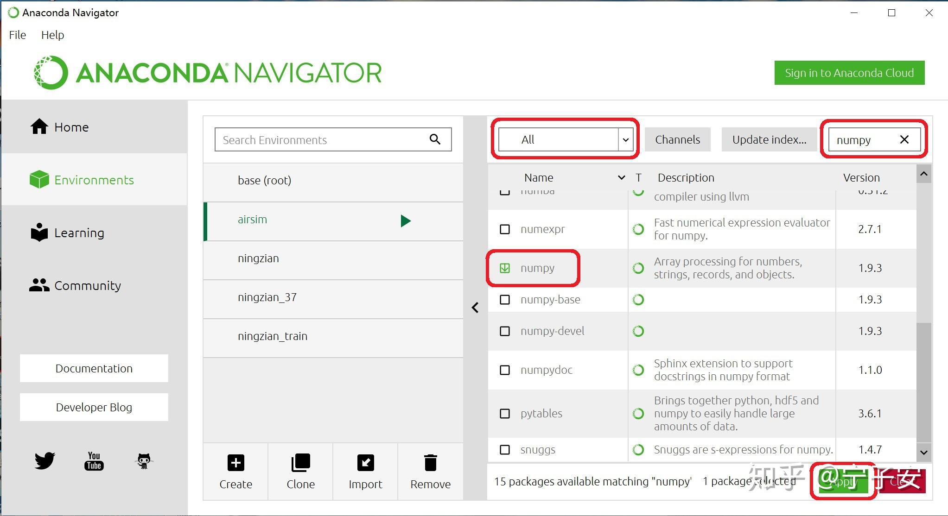Open the YouTube icon link
Image resolution: width=948 pixels, height=516 pixels.
click(94, 461)
